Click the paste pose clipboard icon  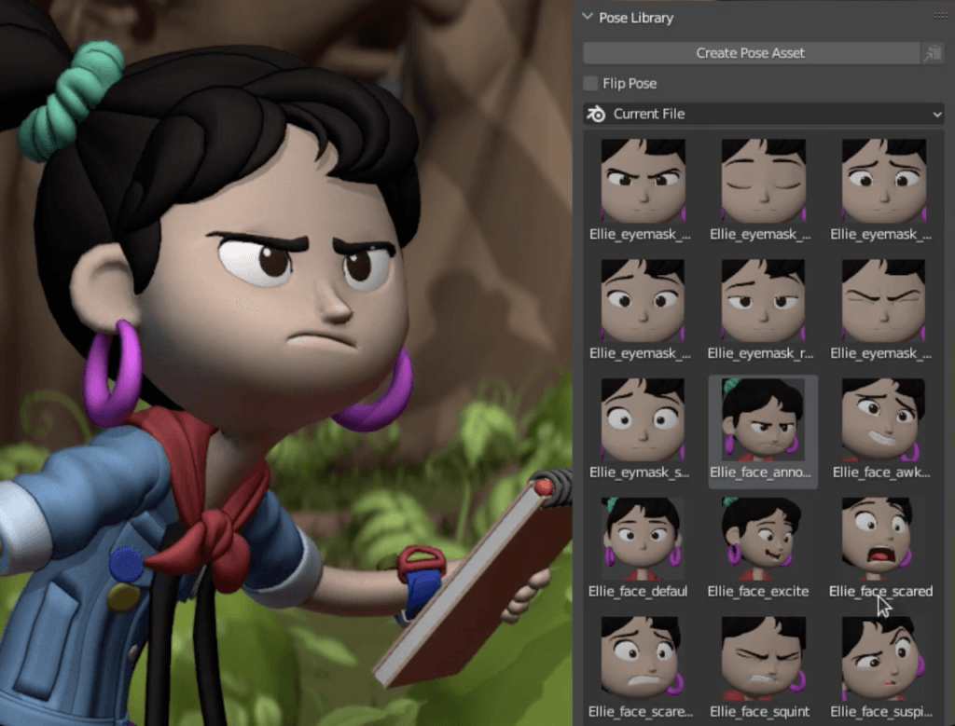point(933,53)
